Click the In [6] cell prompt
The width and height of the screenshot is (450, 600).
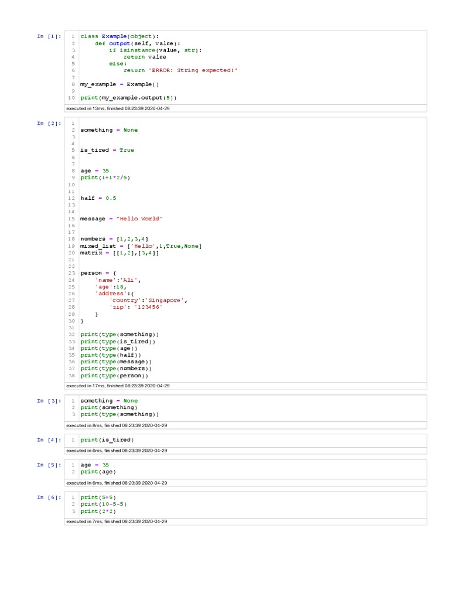click(49, 497)
